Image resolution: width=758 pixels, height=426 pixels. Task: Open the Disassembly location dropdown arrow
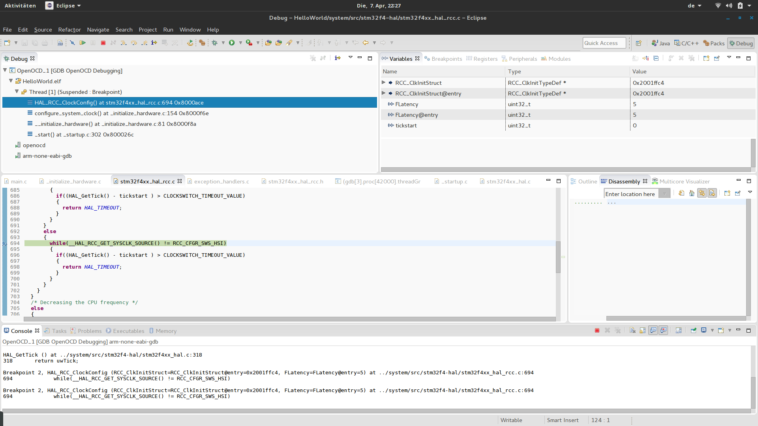[664, 194]
